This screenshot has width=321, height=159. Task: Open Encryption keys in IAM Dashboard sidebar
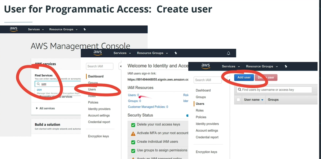(x=98, y=136)
